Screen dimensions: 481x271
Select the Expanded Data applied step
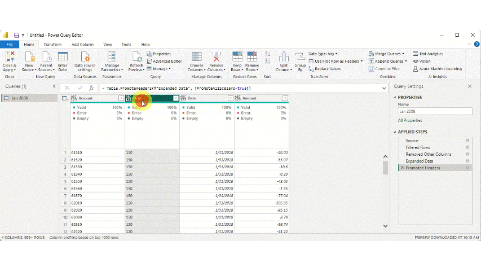pyautogui.click(x=419, y=161)
